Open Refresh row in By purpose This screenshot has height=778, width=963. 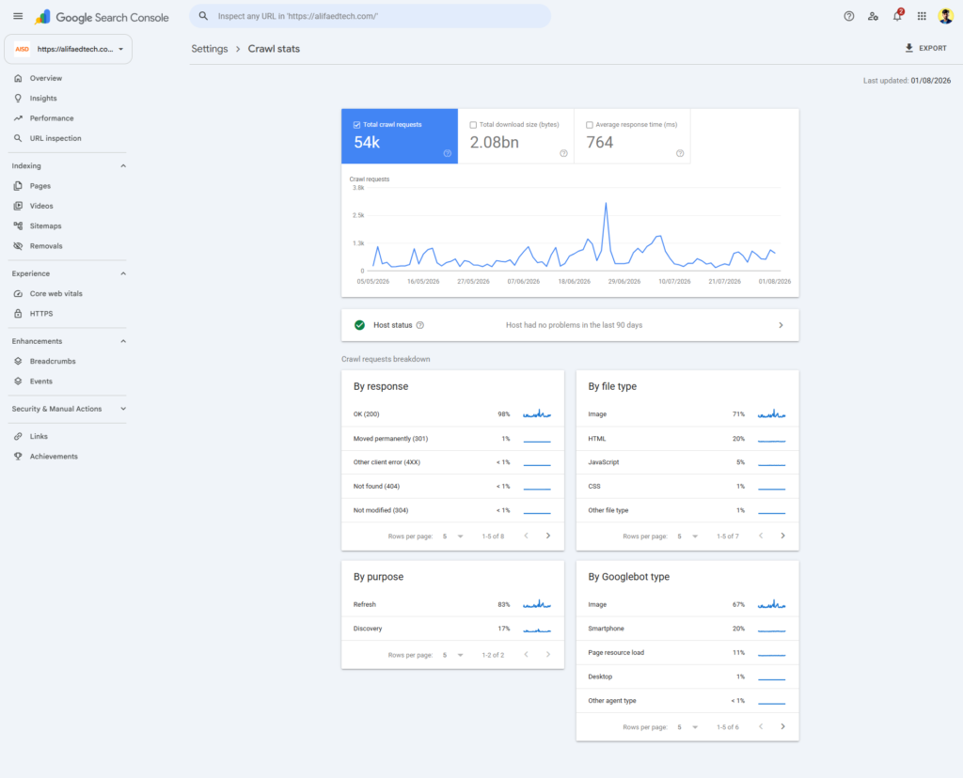tap(452, 604)
